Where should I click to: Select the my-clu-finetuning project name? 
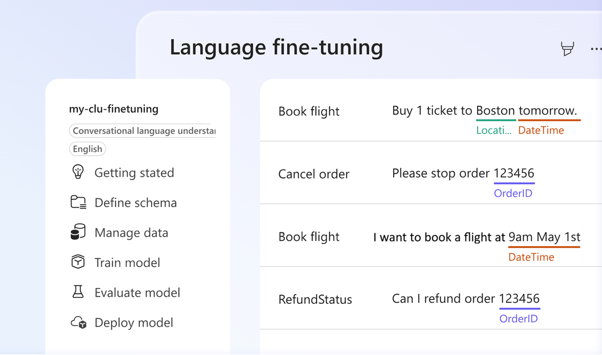114,109
